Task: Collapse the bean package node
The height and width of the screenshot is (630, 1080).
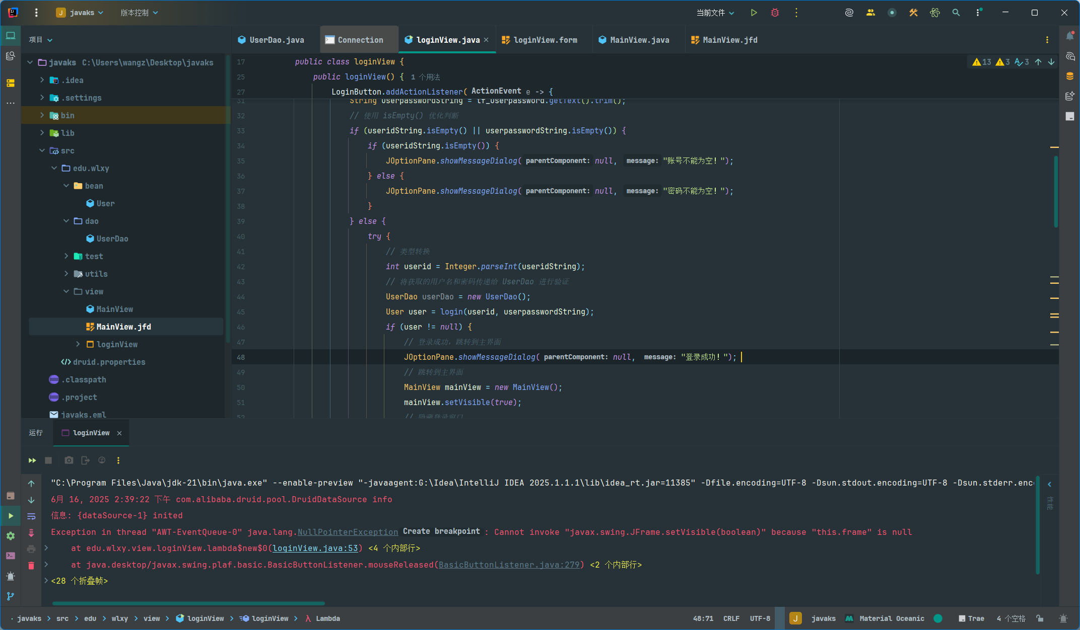Action: [66, 186]
